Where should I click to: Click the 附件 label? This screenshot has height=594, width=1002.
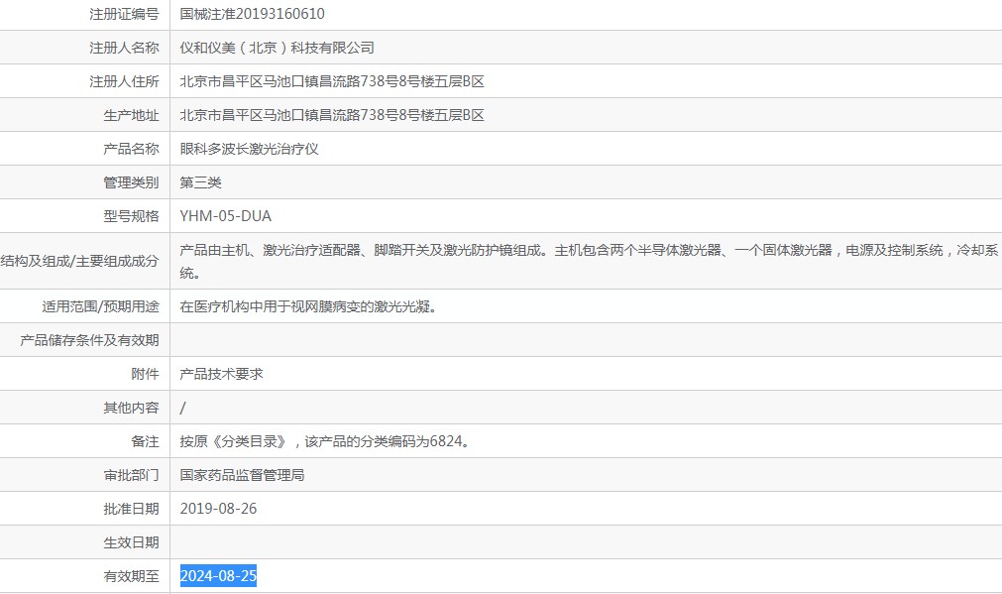(145, 374)
